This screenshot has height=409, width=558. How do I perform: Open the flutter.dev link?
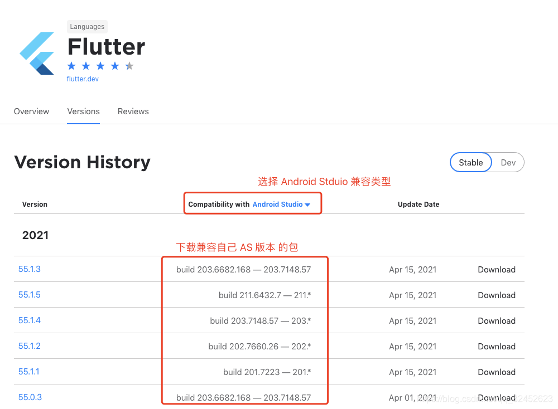(83, 79)
